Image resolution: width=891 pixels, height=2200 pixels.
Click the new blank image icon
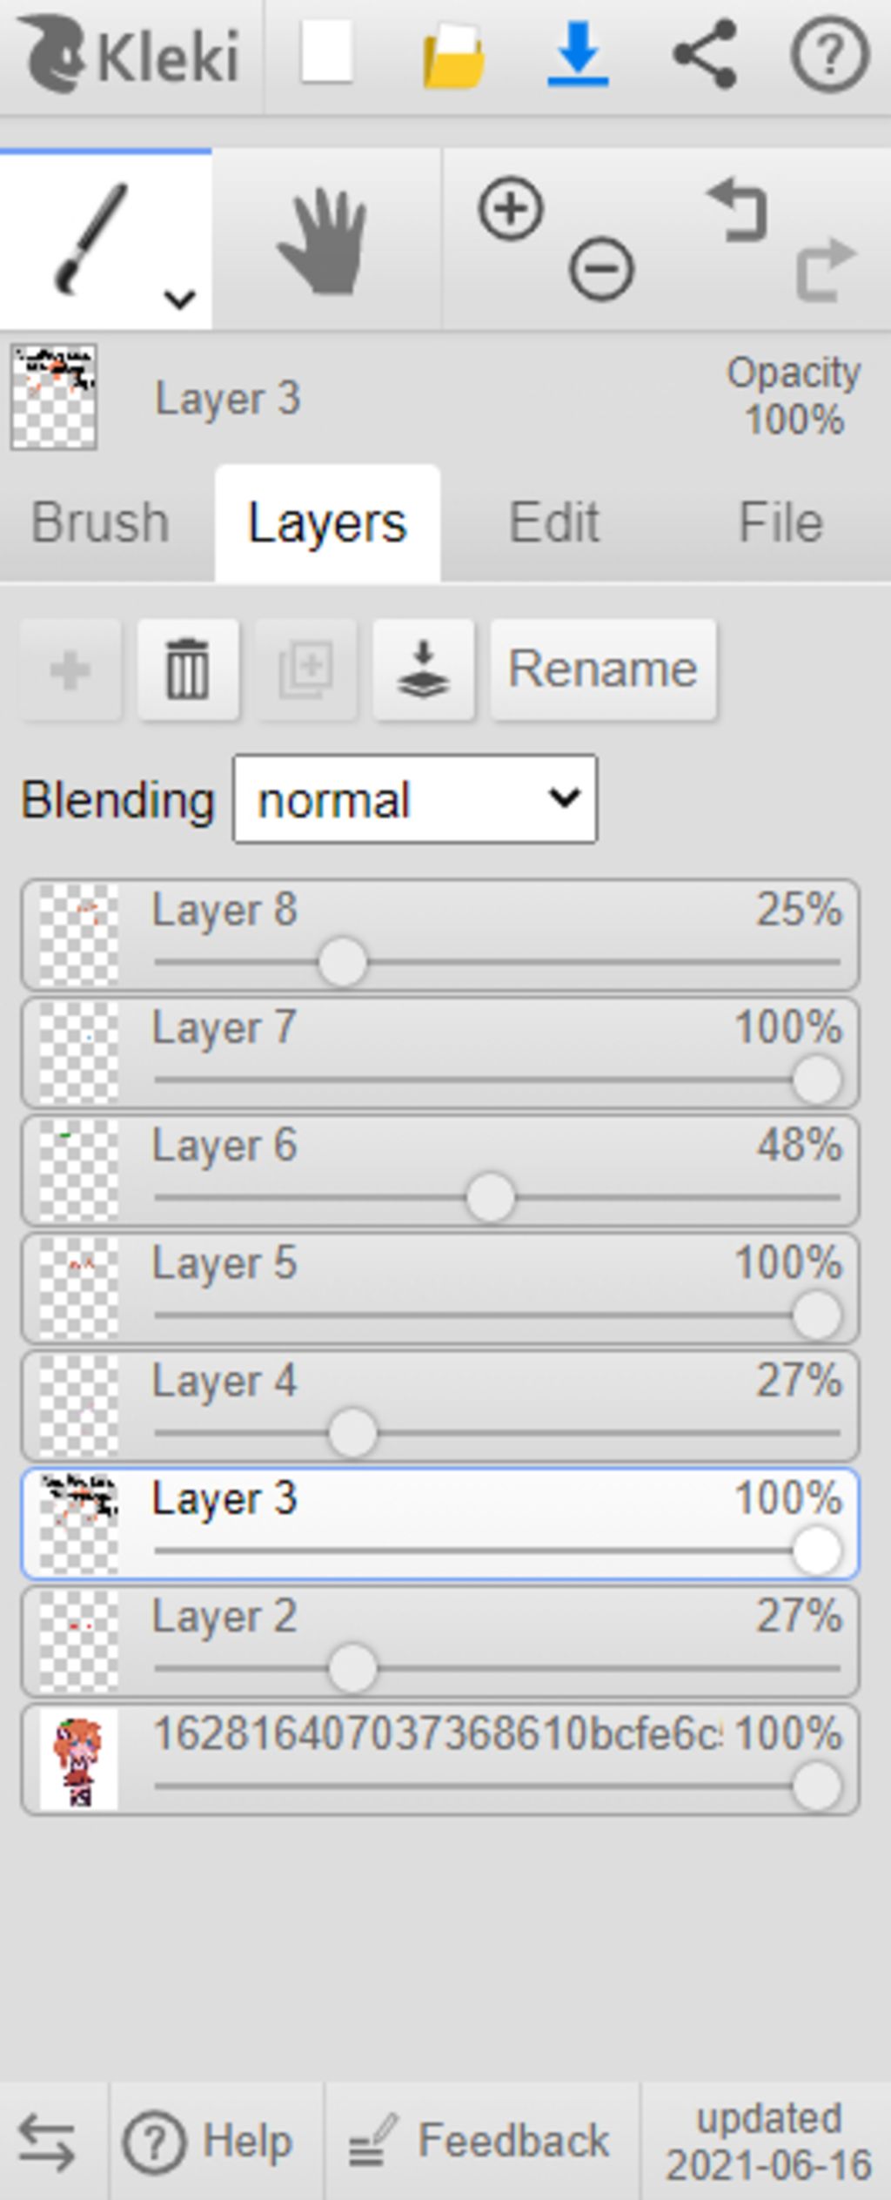[x=326, y=53]
